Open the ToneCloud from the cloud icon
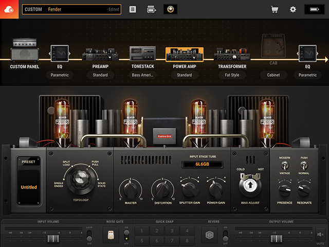 click(9, 9)
